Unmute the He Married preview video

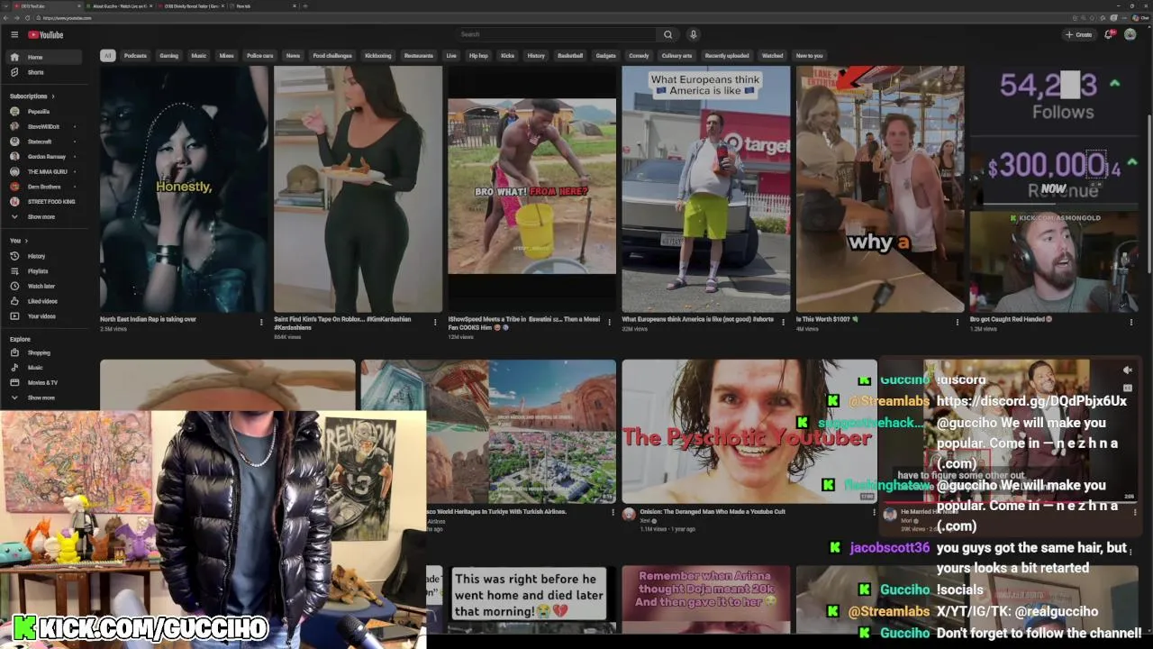[x=1127, y=370]
